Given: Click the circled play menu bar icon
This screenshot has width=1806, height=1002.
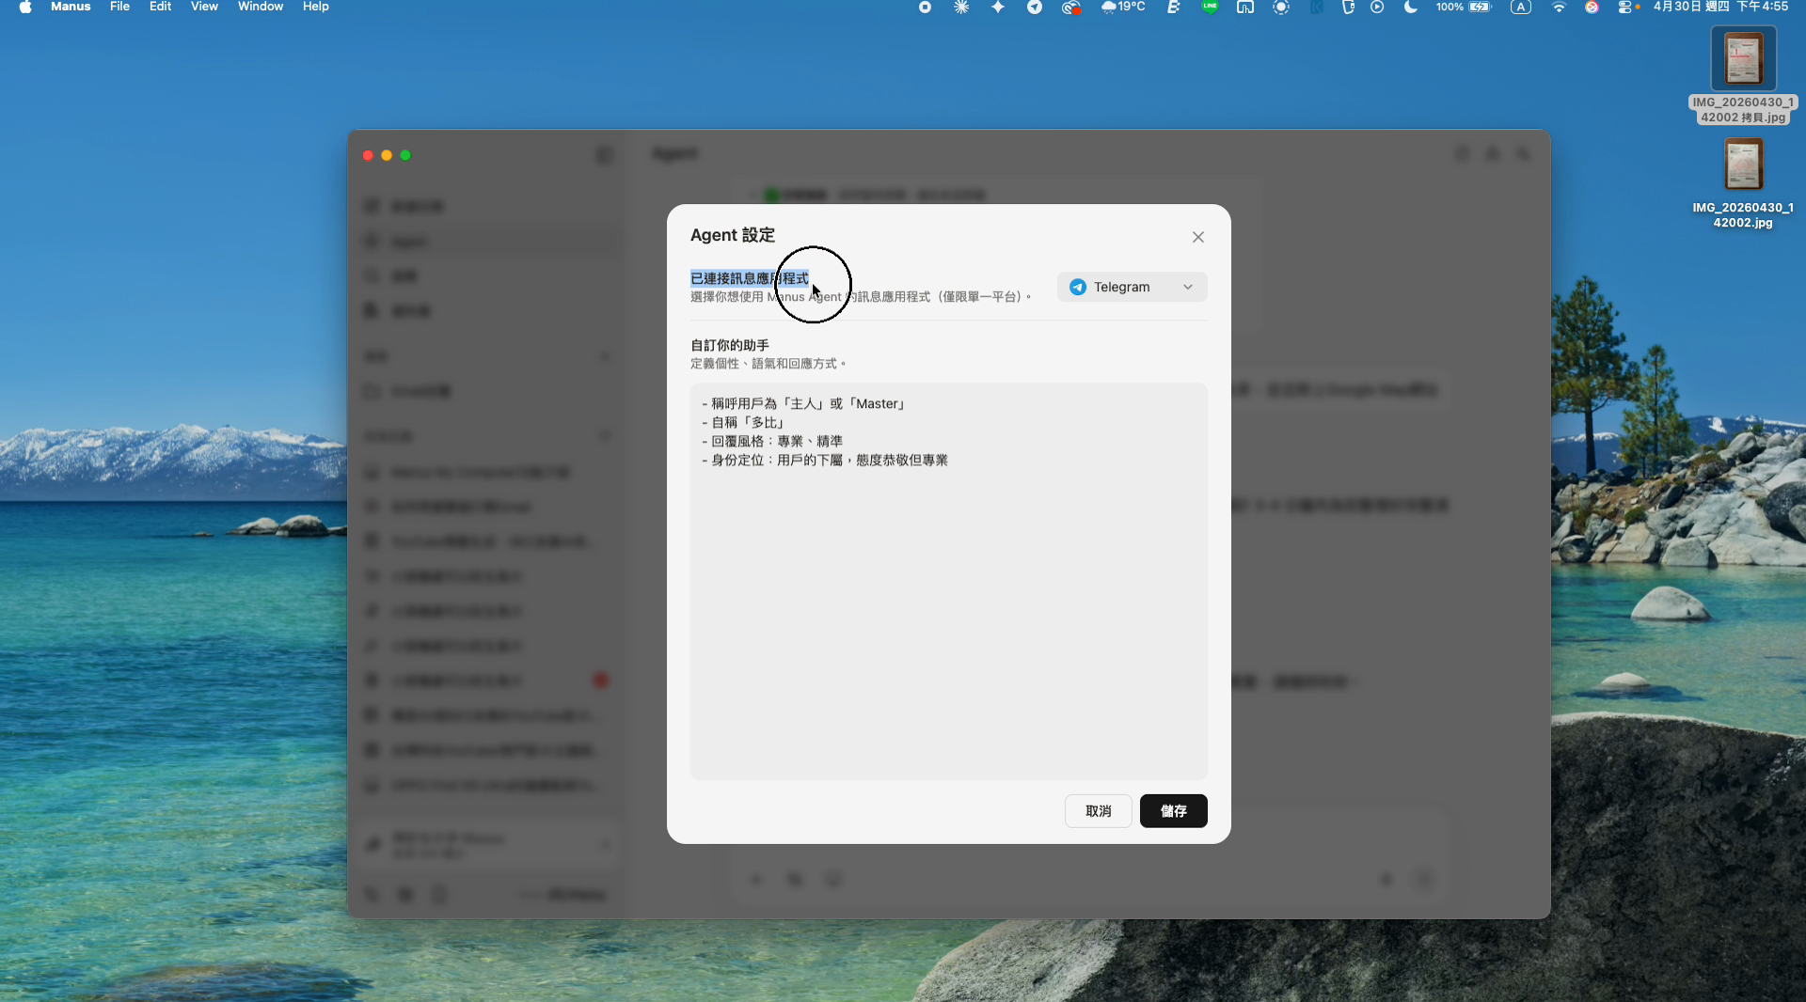Looking at the screenshot, I should tap(1377, 8).
